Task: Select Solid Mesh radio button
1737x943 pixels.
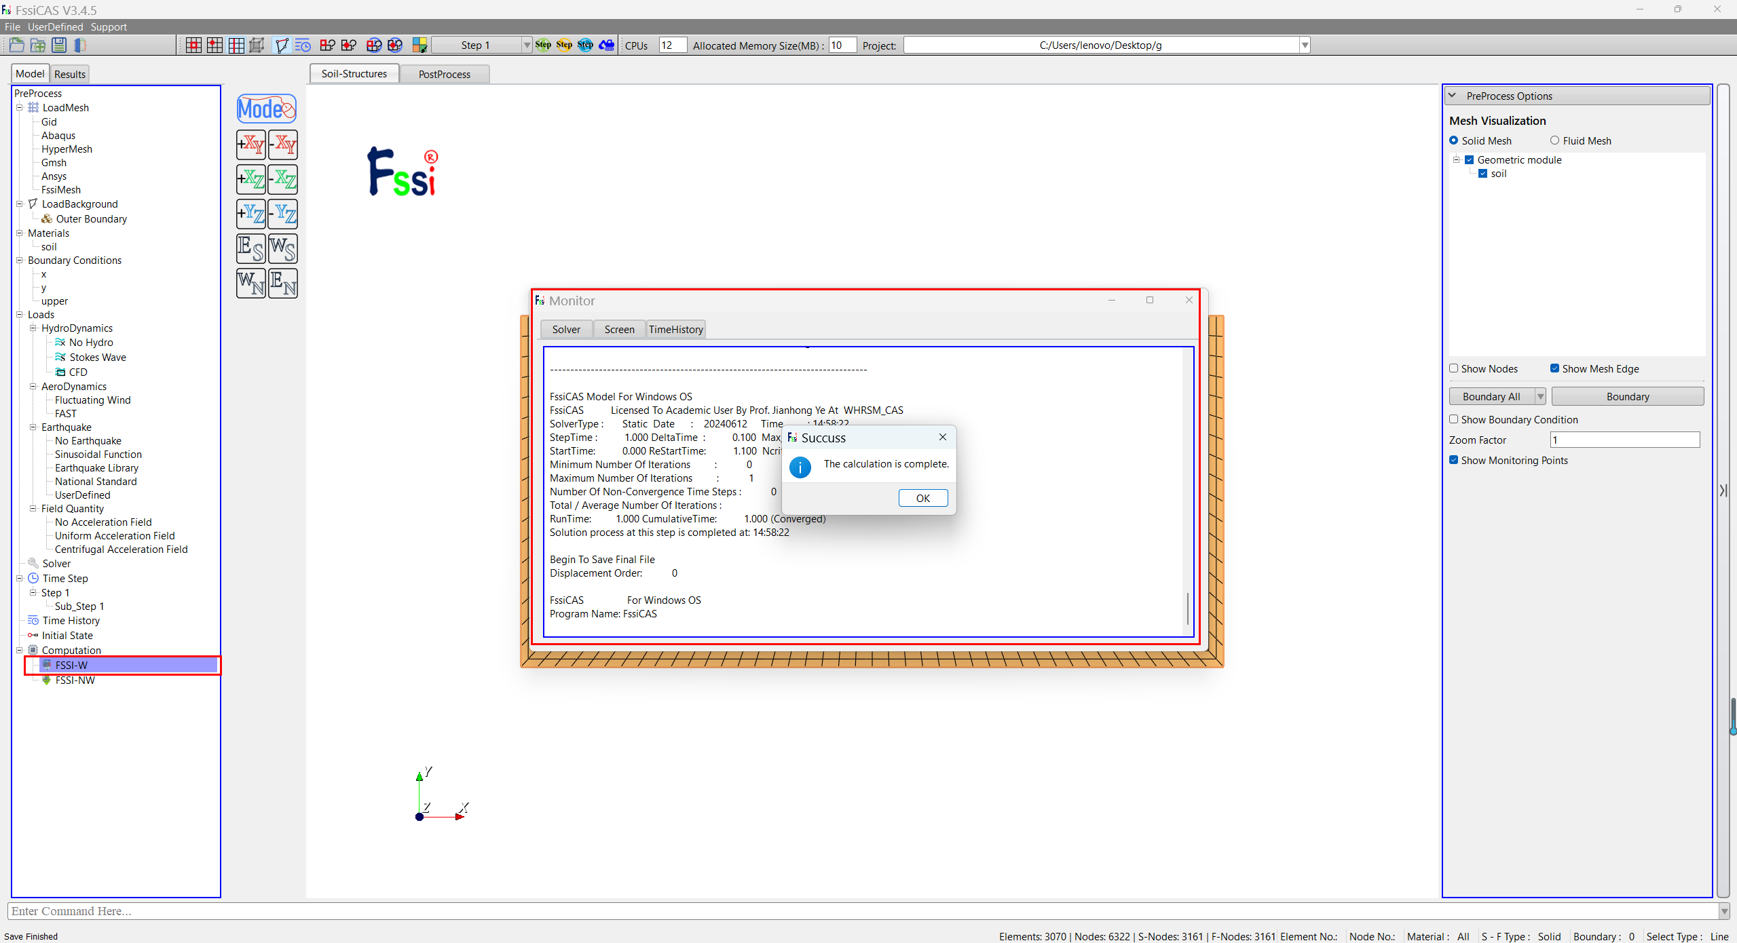Action: (1453, 140)
